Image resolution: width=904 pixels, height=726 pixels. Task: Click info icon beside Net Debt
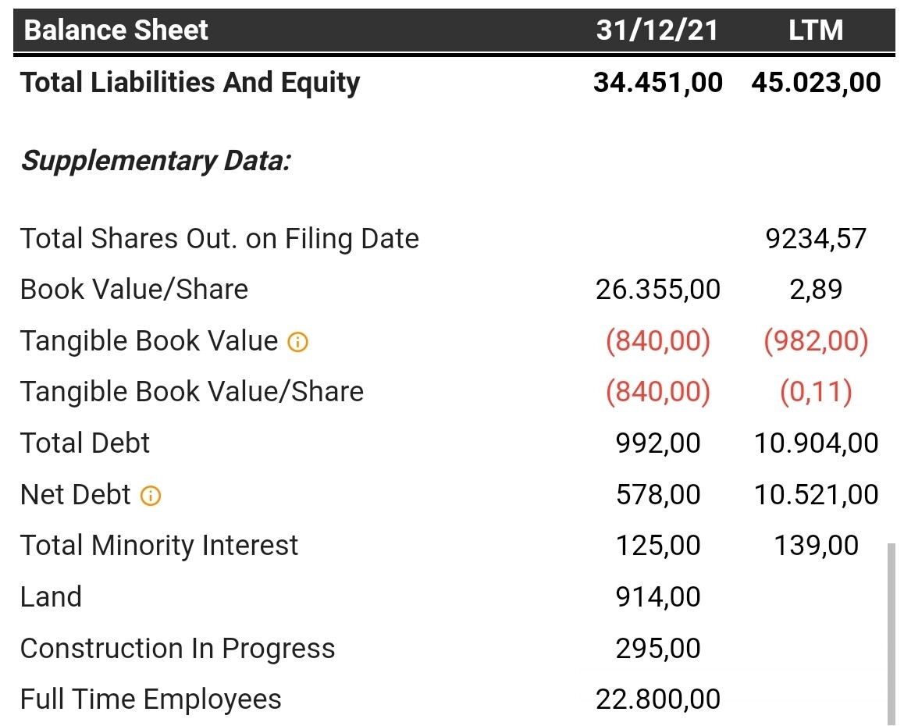tap(151, 496)
